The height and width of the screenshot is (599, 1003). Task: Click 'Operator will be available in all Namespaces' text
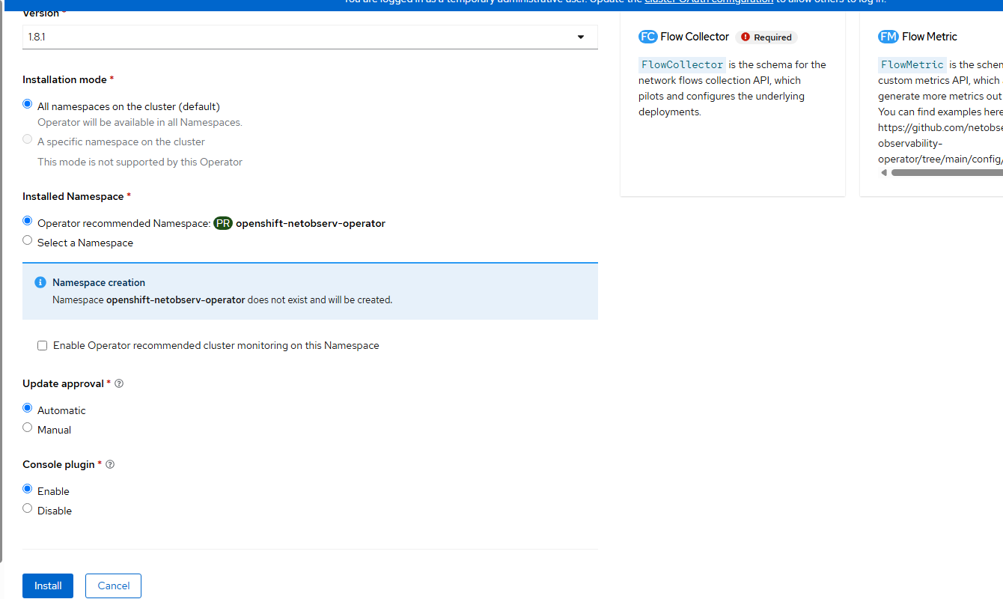(140, 122)
